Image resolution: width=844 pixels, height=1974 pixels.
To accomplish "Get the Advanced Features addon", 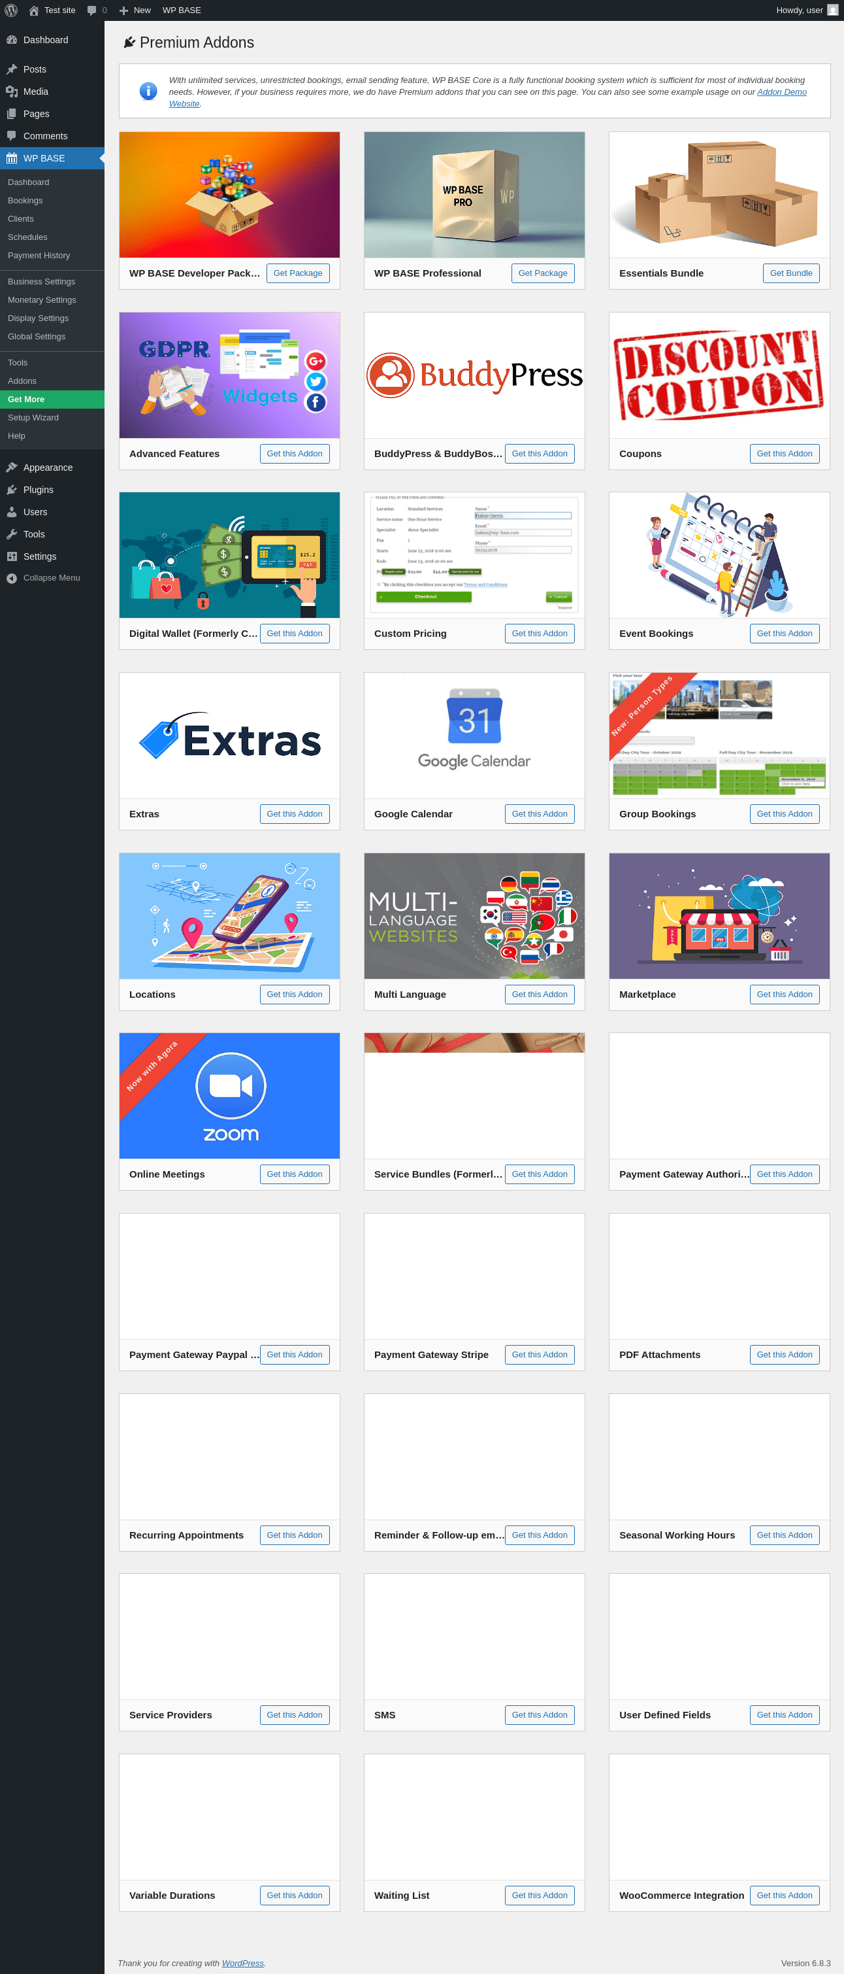I will (x=294, y=454).
